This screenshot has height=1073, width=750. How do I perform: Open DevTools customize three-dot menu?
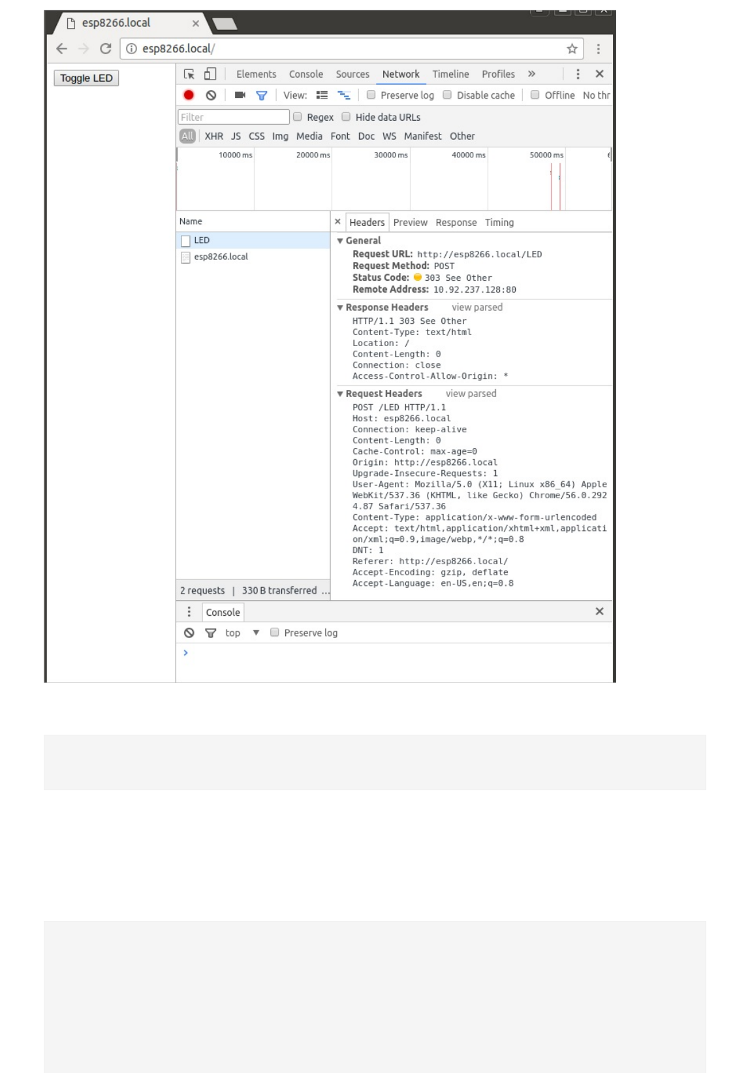[x=578, y=74]
